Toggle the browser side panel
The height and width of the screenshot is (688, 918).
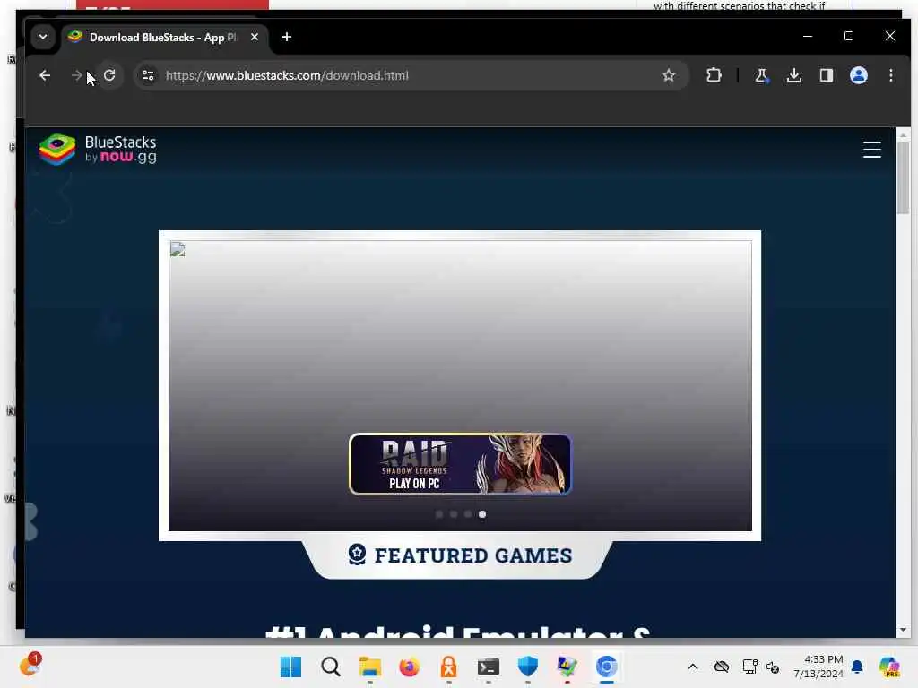click(x=826, y=75)
